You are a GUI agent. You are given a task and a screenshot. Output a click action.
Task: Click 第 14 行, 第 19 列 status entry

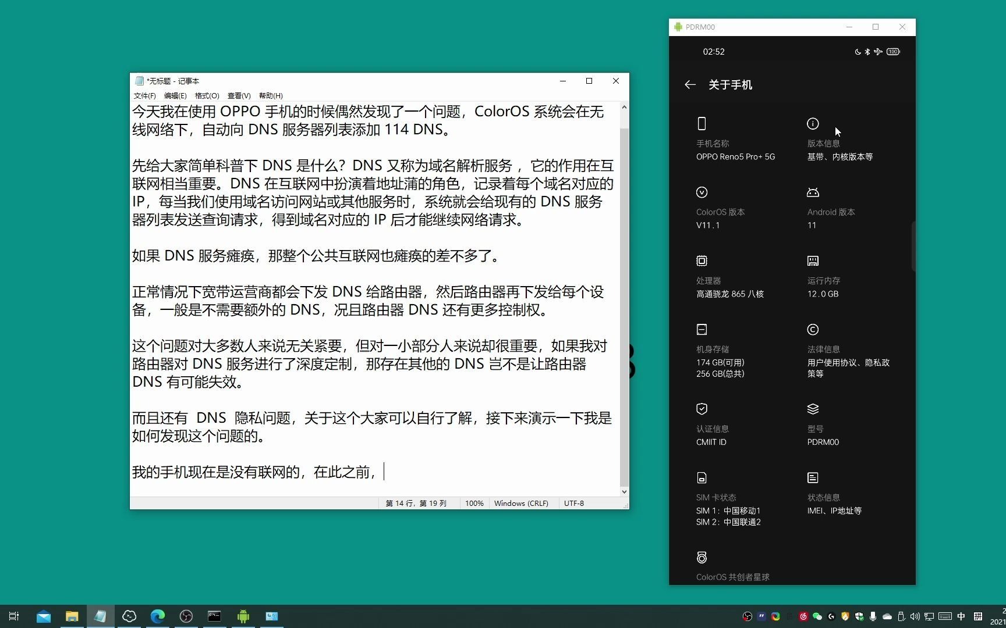pyautogui.click(x=416, y=504)
